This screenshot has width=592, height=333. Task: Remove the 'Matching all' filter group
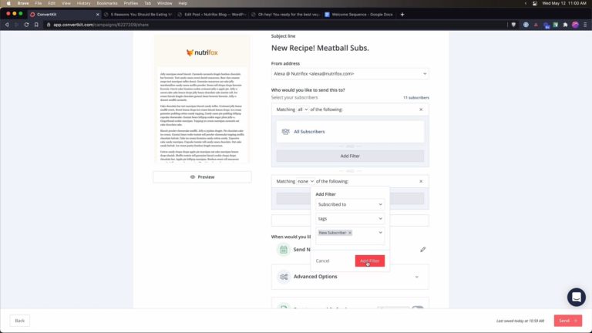[421, 109]
